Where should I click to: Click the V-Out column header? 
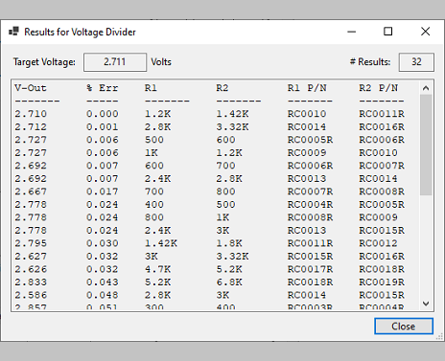point(31,88)
